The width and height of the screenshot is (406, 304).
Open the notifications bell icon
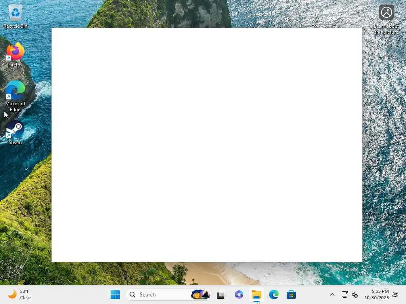[x=395, y=294]
